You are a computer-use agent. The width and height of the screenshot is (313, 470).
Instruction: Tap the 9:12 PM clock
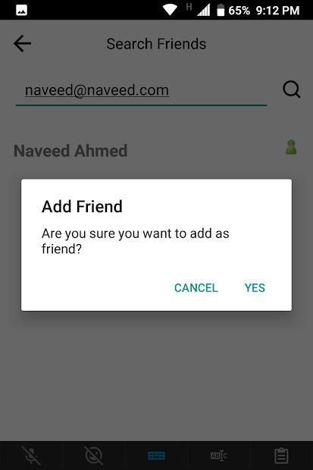pos(277,11)
